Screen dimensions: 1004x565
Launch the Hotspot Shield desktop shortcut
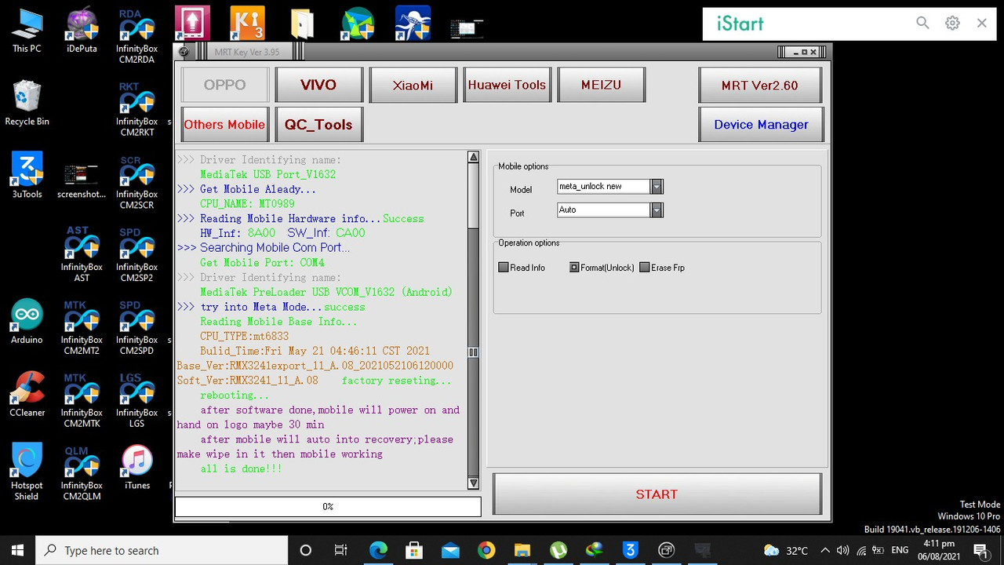[27, 472]
